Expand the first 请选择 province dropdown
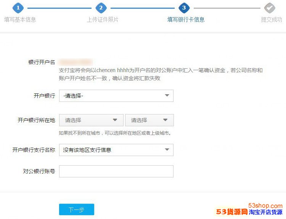286x219 pixels. coord(91,120)
